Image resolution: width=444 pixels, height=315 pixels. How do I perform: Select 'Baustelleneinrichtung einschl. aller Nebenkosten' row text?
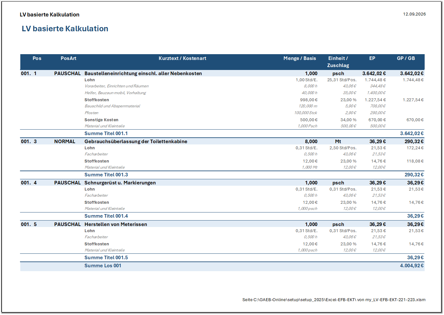tap(143, 74)
